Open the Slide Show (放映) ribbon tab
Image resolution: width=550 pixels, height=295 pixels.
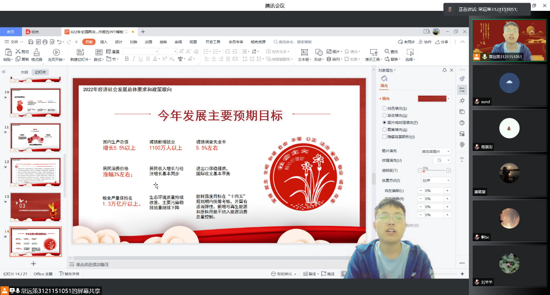163,42
